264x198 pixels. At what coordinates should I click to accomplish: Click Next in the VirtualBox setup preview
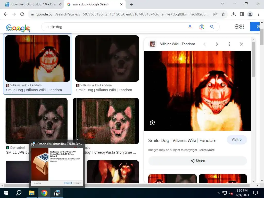(x=68, y=183)
